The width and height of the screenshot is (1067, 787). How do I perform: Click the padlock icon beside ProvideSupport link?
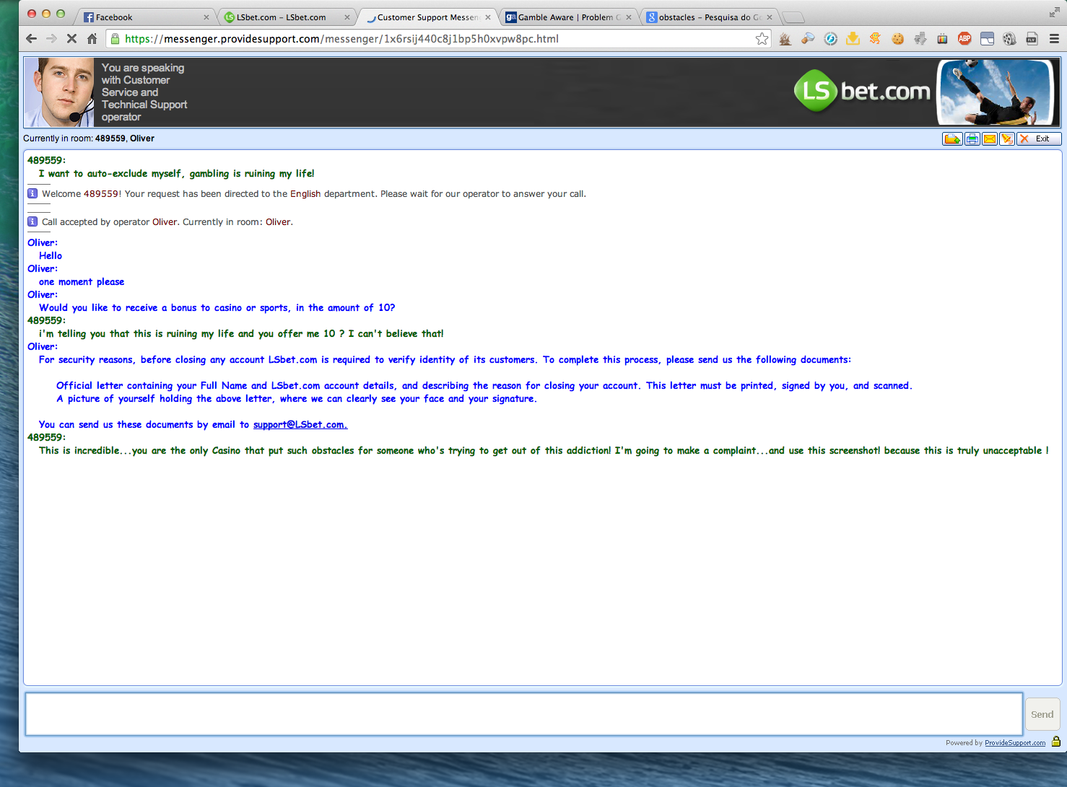pos(1055,742)
